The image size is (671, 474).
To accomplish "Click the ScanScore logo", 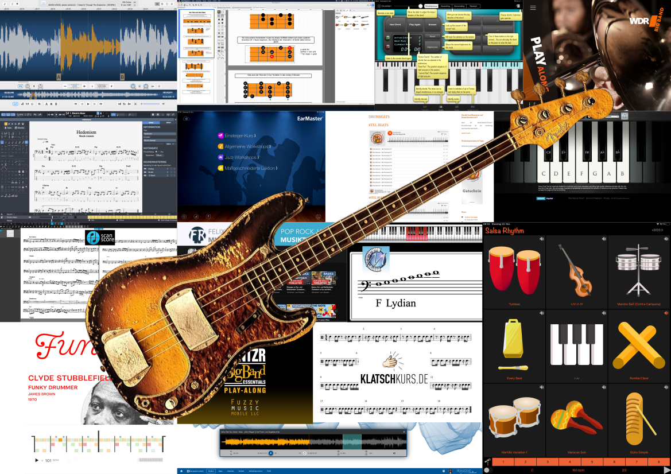I will pyautogui.click(x=100, y=238).
